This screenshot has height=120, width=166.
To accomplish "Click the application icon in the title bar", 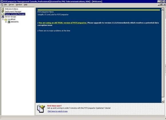I will pos(1,1).
